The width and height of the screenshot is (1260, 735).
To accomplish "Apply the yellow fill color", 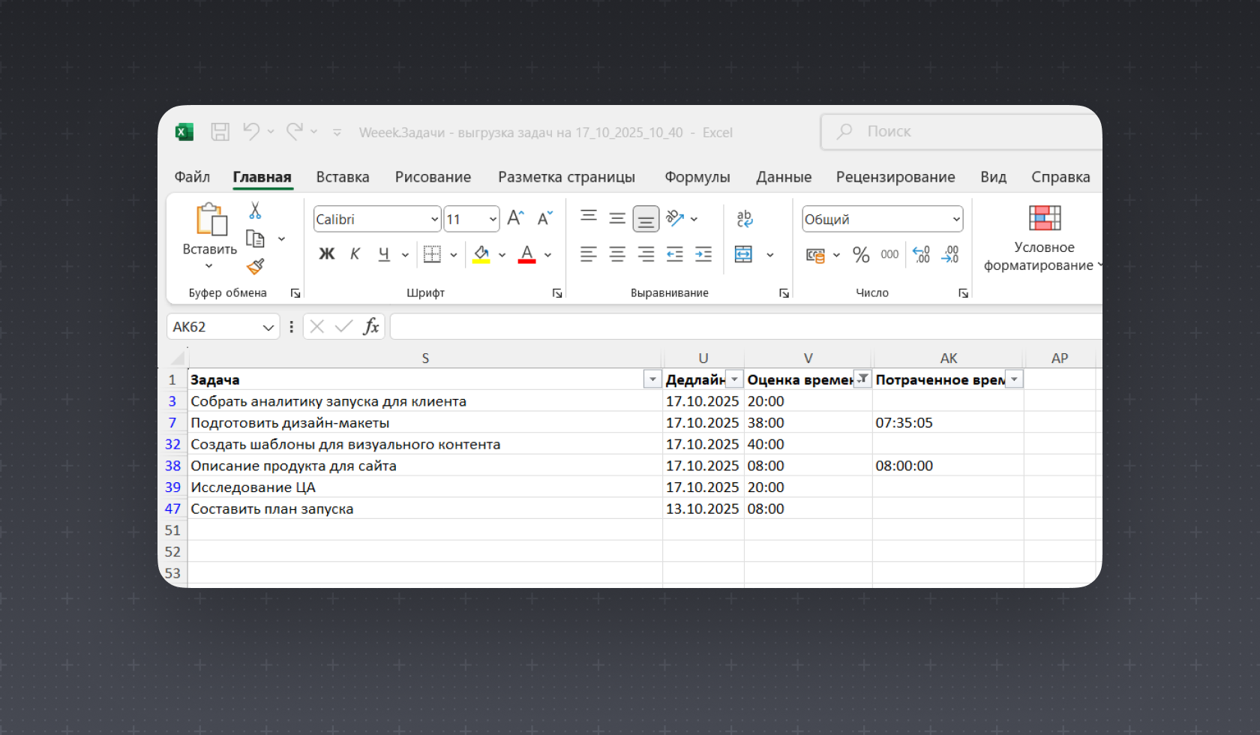I will coord(481,255).
